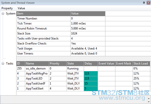Close the System and Thread Viewer panel
The height and width of the screenshot is (104, 151).
point(149,3)
